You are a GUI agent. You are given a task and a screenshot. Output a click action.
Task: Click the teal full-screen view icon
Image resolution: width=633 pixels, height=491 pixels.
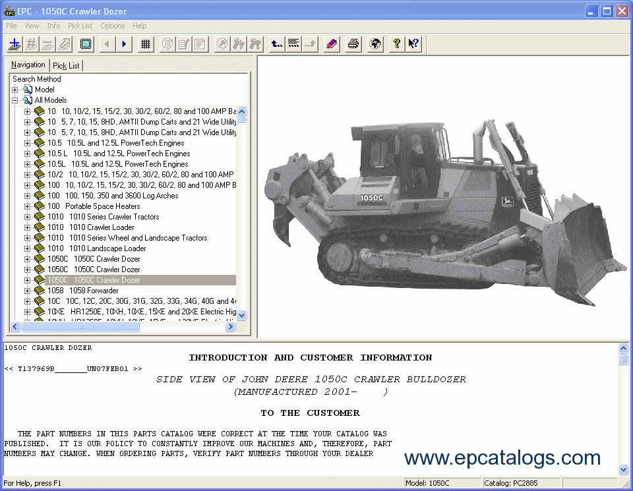pyautogui.click(x=86, y=44)
